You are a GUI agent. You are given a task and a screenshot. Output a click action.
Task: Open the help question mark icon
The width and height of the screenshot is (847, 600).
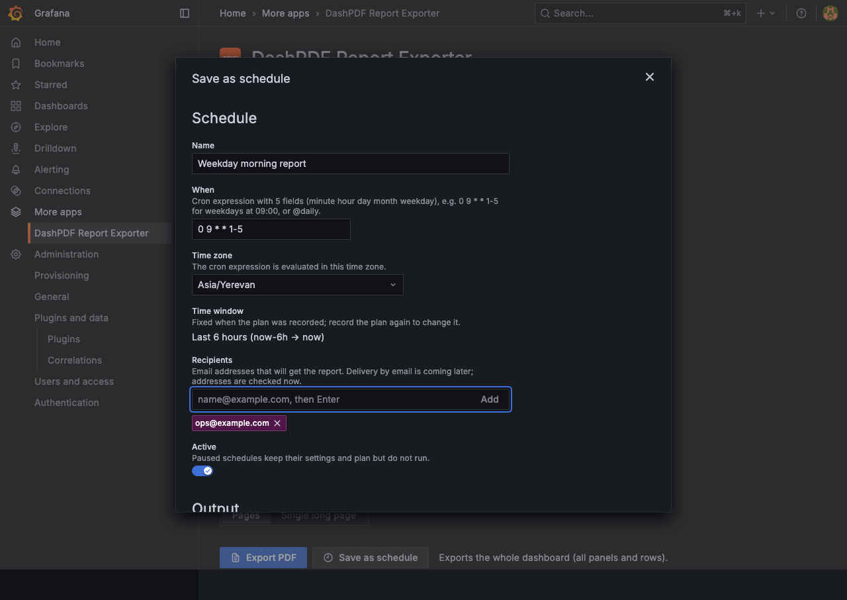801,13
